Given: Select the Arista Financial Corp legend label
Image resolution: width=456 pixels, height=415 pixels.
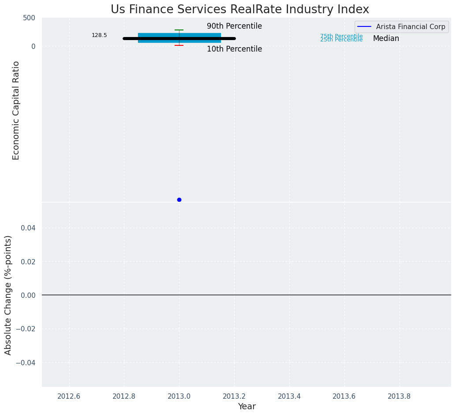Looking at the screenshot, I should pyautogui.click(x=410, y=26).
